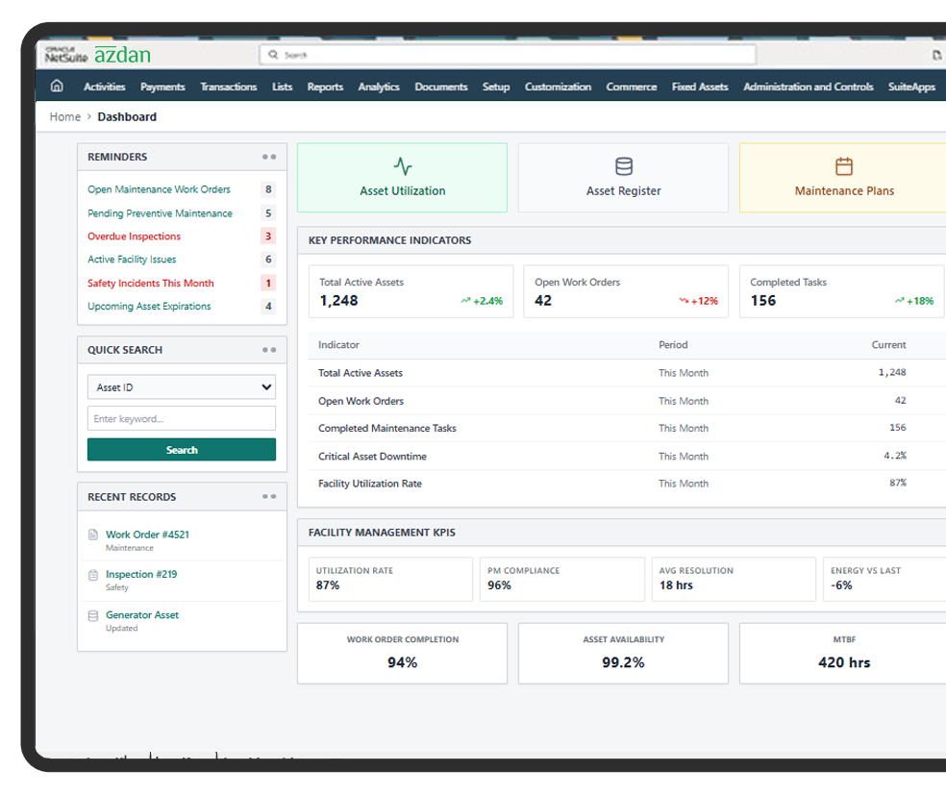Screen dimensions: 946x796
Task: Go to Home breadcrumb link
Action: point(65,117)
